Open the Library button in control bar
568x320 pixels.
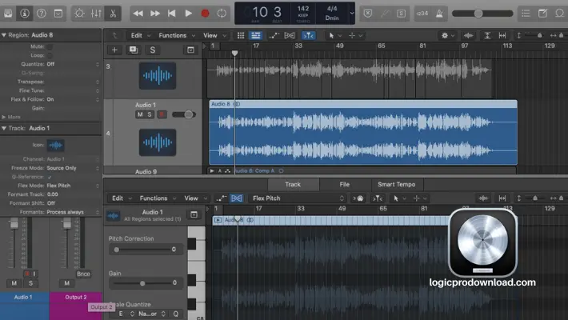coord(8,14)
